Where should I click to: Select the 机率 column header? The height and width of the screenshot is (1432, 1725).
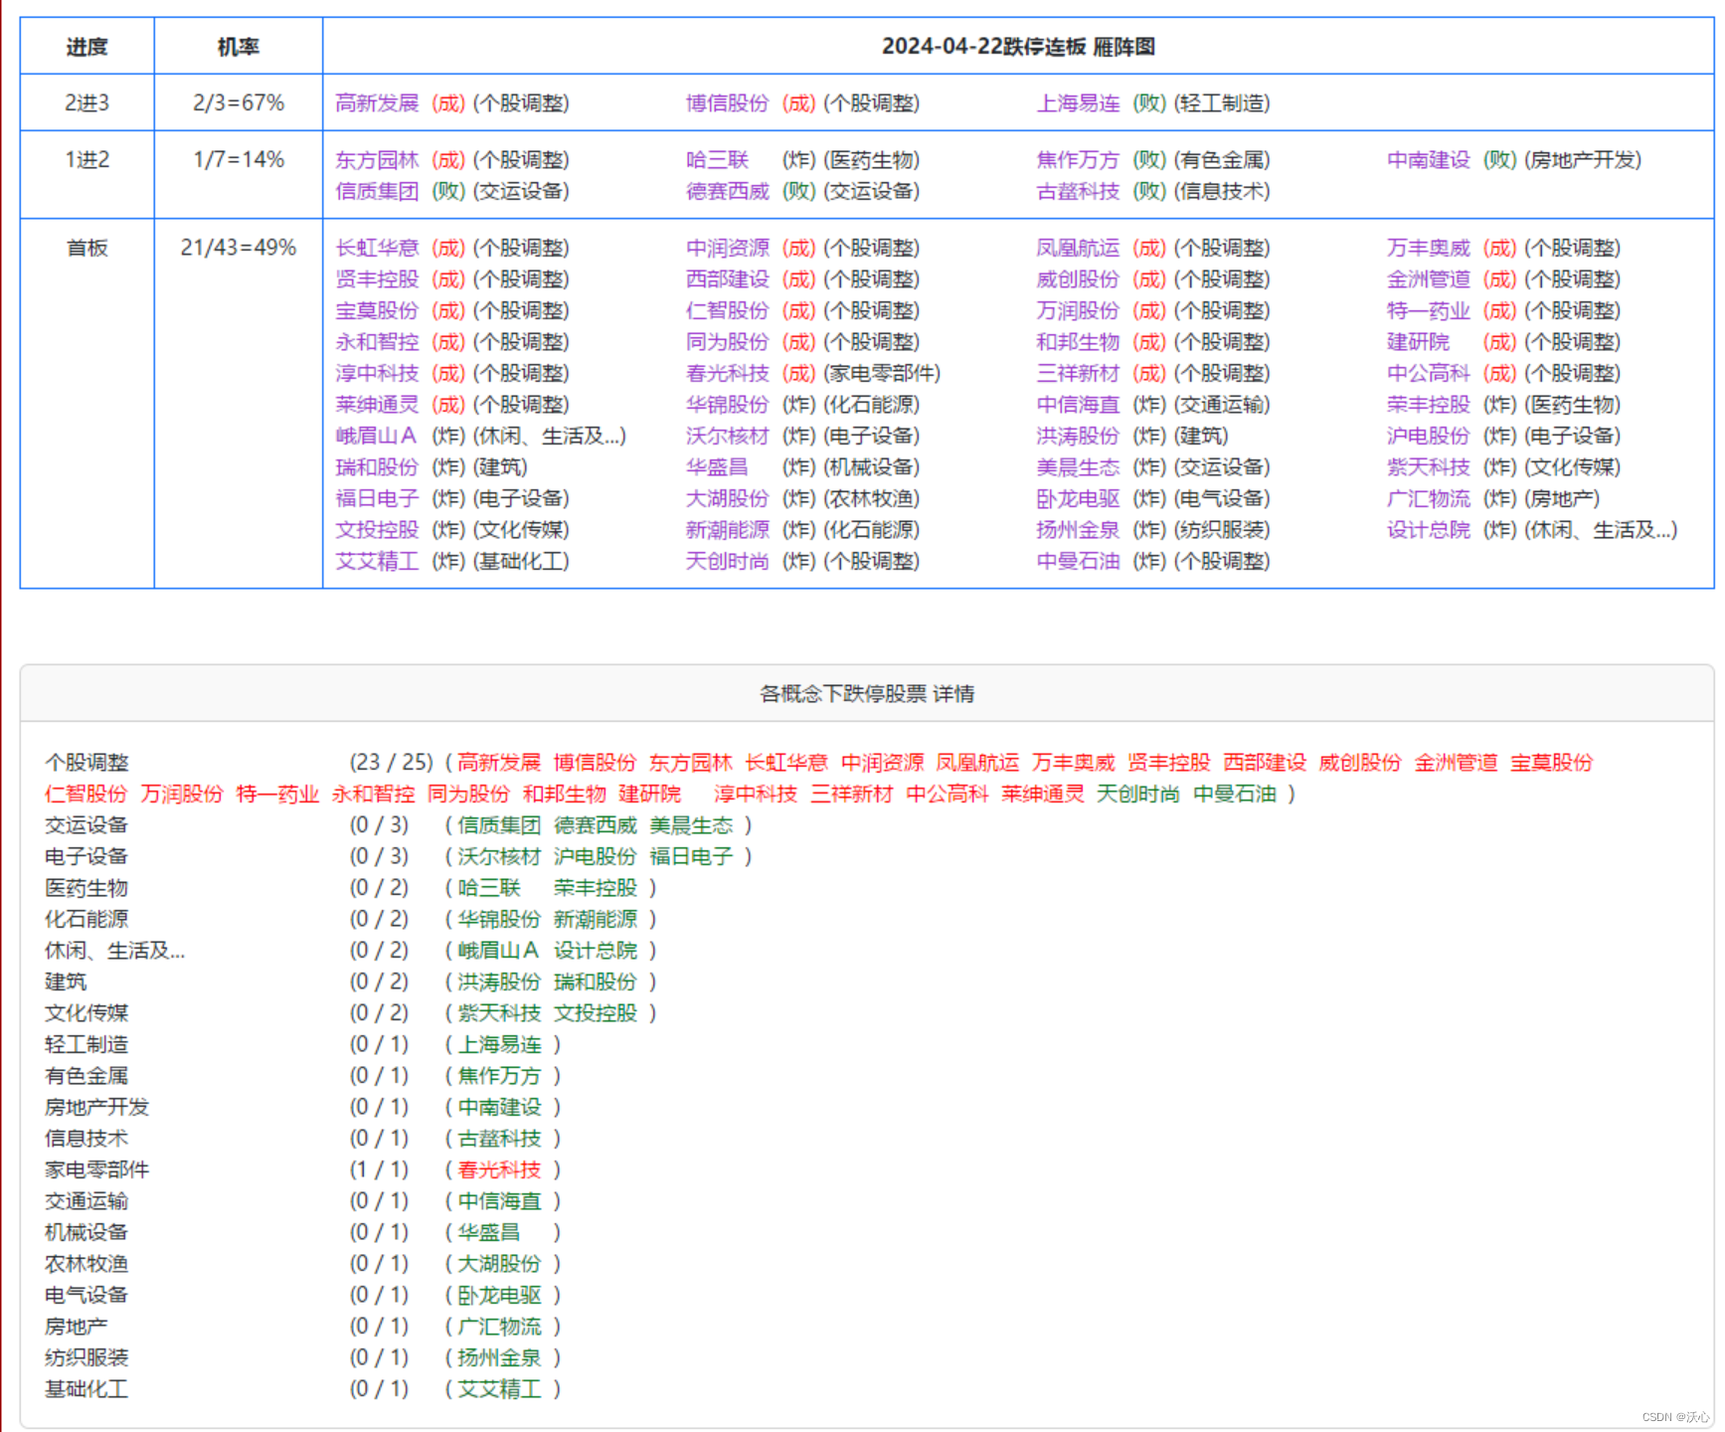coord(239,47)
